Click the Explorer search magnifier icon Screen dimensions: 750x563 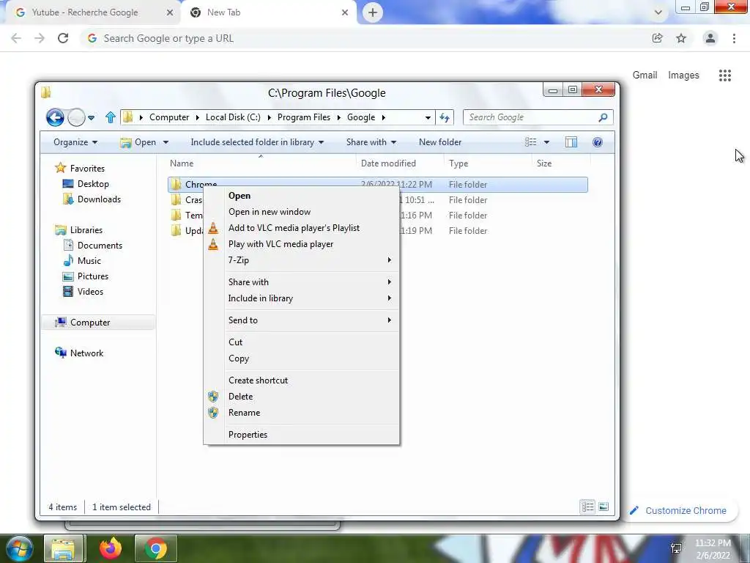coord(604,117)
